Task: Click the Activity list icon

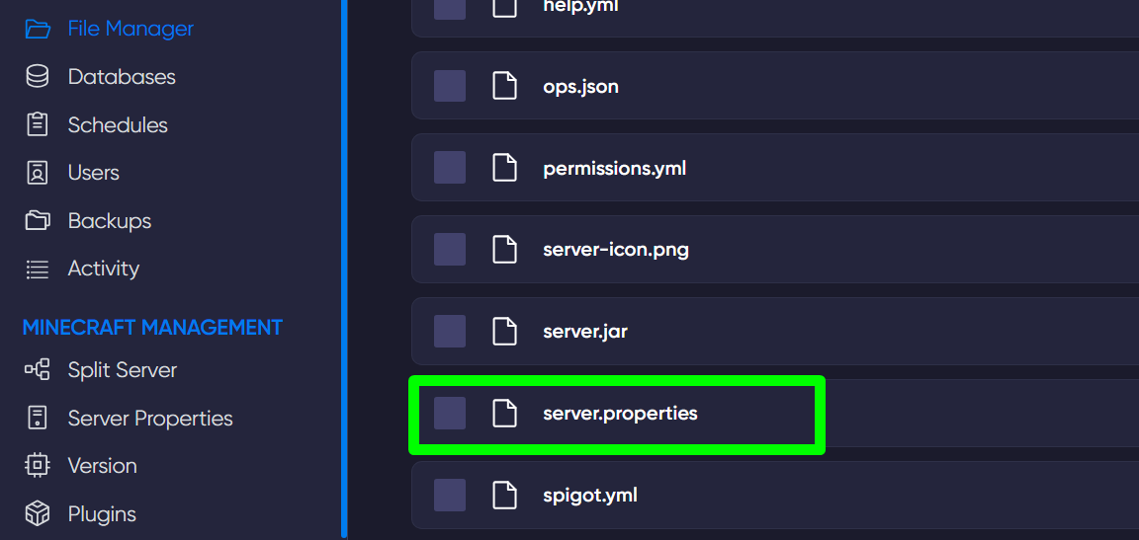Action: point(38,269)
